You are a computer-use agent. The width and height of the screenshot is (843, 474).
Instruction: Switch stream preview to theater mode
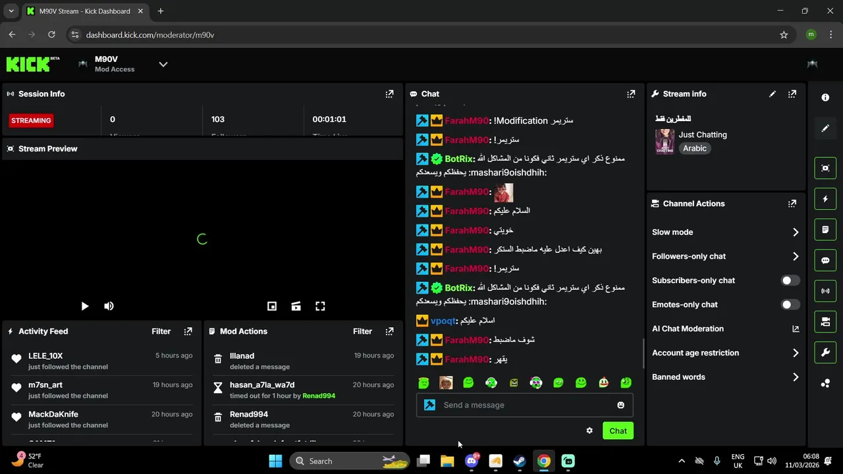pos(296,306)
